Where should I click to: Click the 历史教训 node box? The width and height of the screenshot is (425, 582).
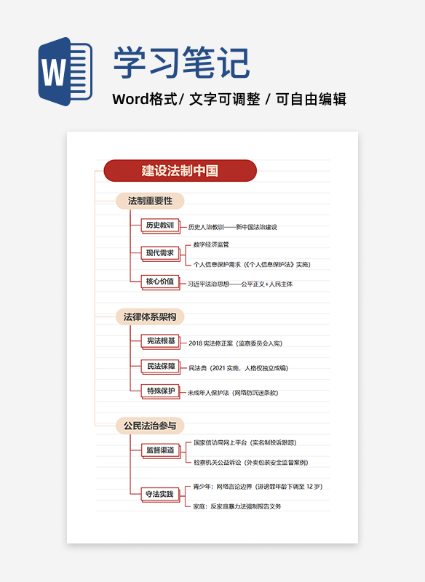[x=160, y=226]
